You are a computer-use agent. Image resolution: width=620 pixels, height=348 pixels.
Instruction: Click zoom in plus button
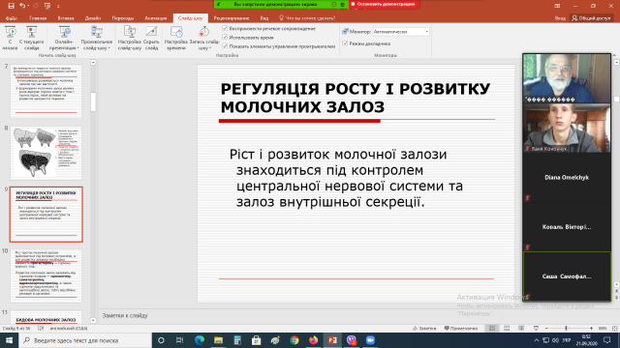tap(591, 329)
